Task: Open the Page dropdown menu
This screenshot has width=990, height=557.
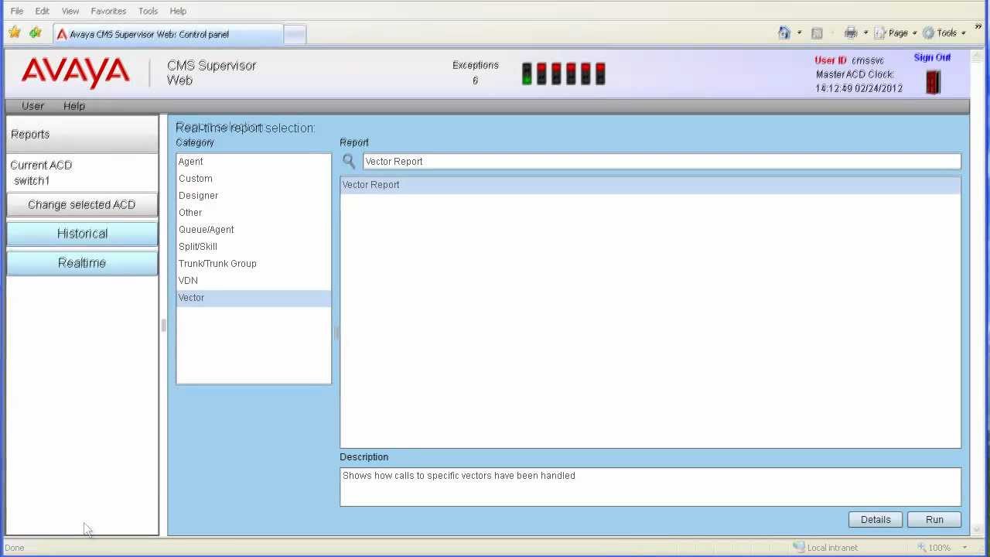Action: (x=895, y=33)
